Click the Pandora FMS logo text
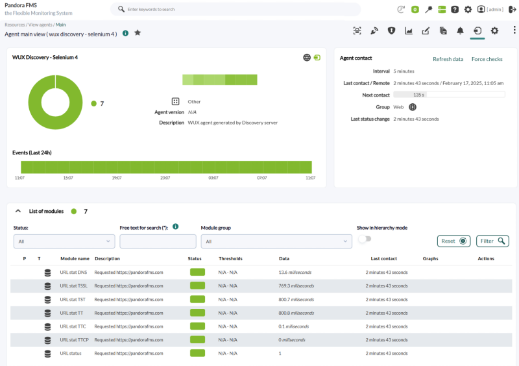The height and width of the screenshot is (366, 519). click(x=21, y=5)
